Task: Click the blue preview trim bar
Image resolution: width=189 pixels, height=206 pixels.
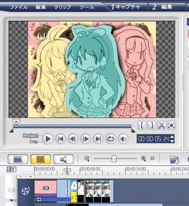Action: [72, 126]
